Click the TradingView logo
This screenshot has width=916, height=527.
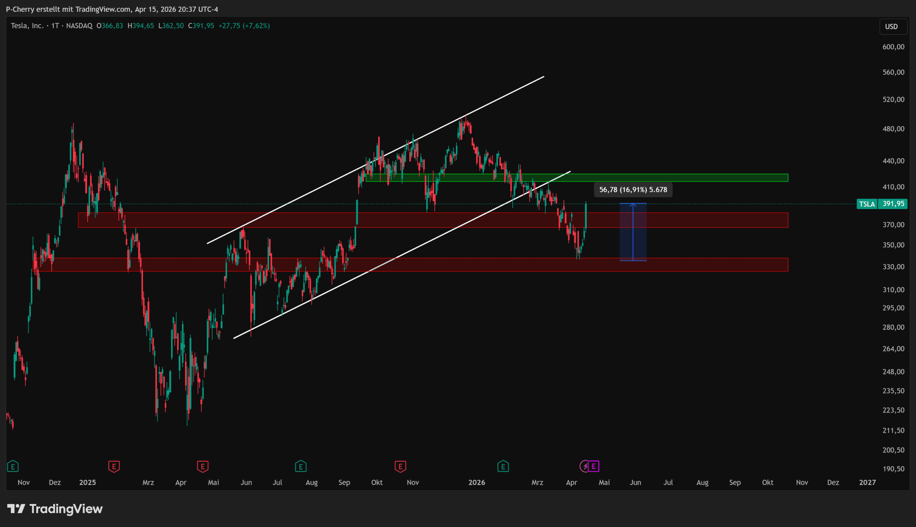(55, 509)
